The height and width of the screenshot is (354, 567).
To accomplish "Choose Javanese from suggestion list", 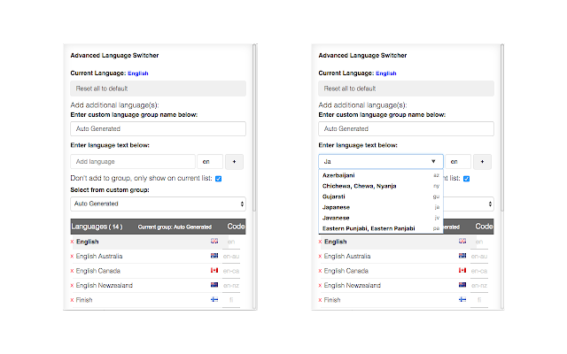I will 381,218.
